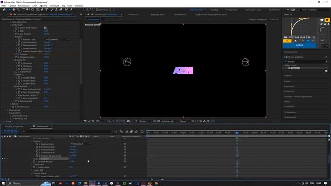Click the Displace value in timeline

[72, 159]
